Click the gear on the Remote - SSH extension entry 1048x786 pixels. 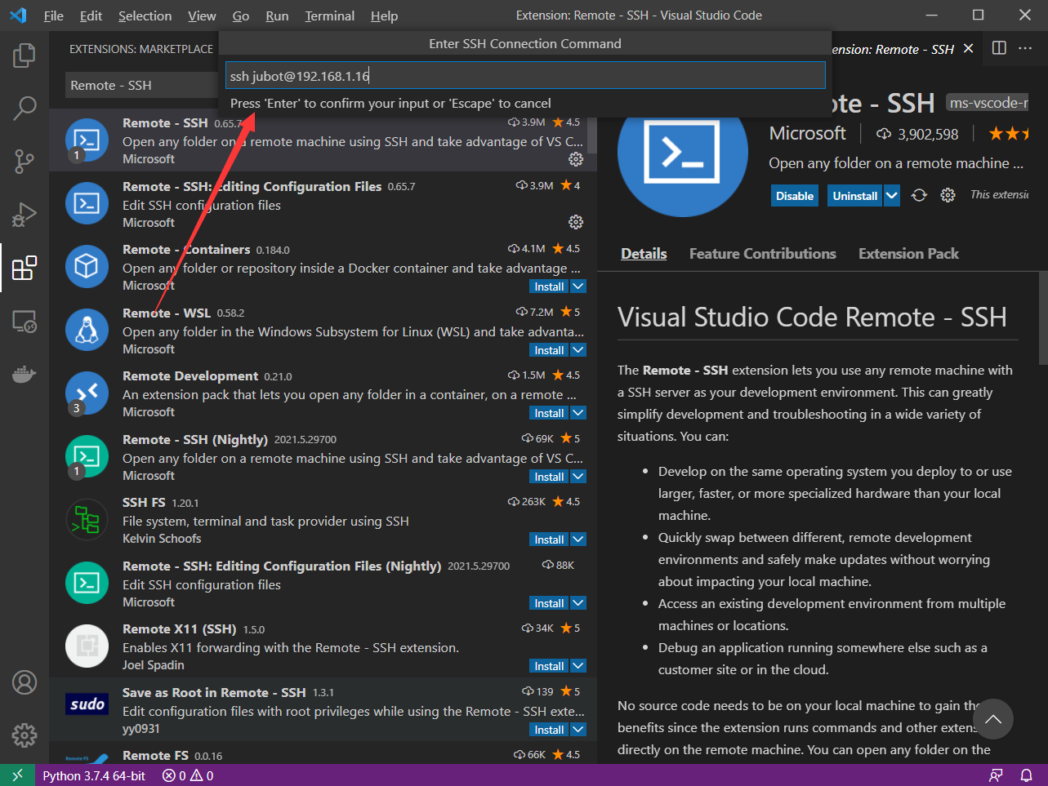[576, 160]
